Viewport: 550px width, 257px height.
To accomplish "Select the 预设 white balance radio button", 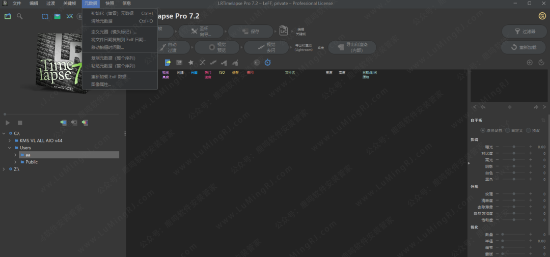I will [x=528, y=130].
